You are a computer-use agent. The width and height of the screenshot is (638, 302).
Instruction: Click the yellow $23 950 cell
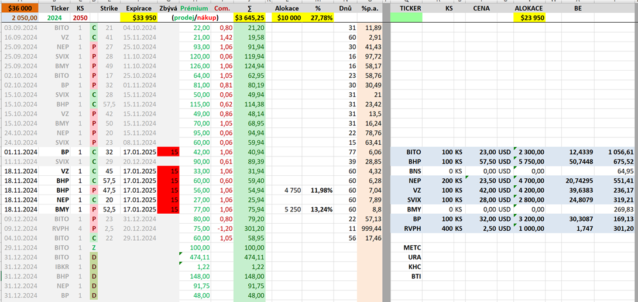[529, 18]
